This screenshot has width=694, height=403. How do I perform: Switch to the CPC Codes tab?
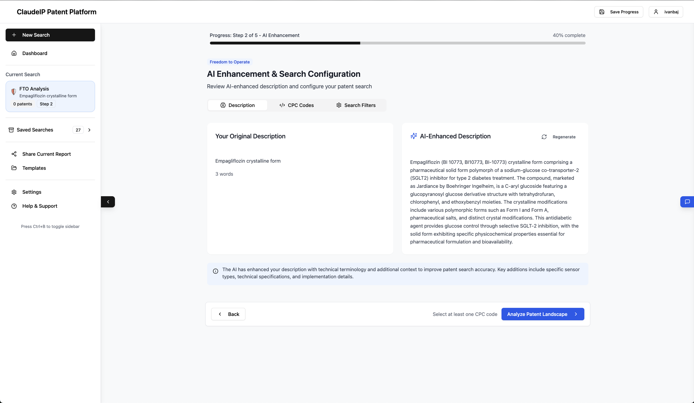pos(296,105)
